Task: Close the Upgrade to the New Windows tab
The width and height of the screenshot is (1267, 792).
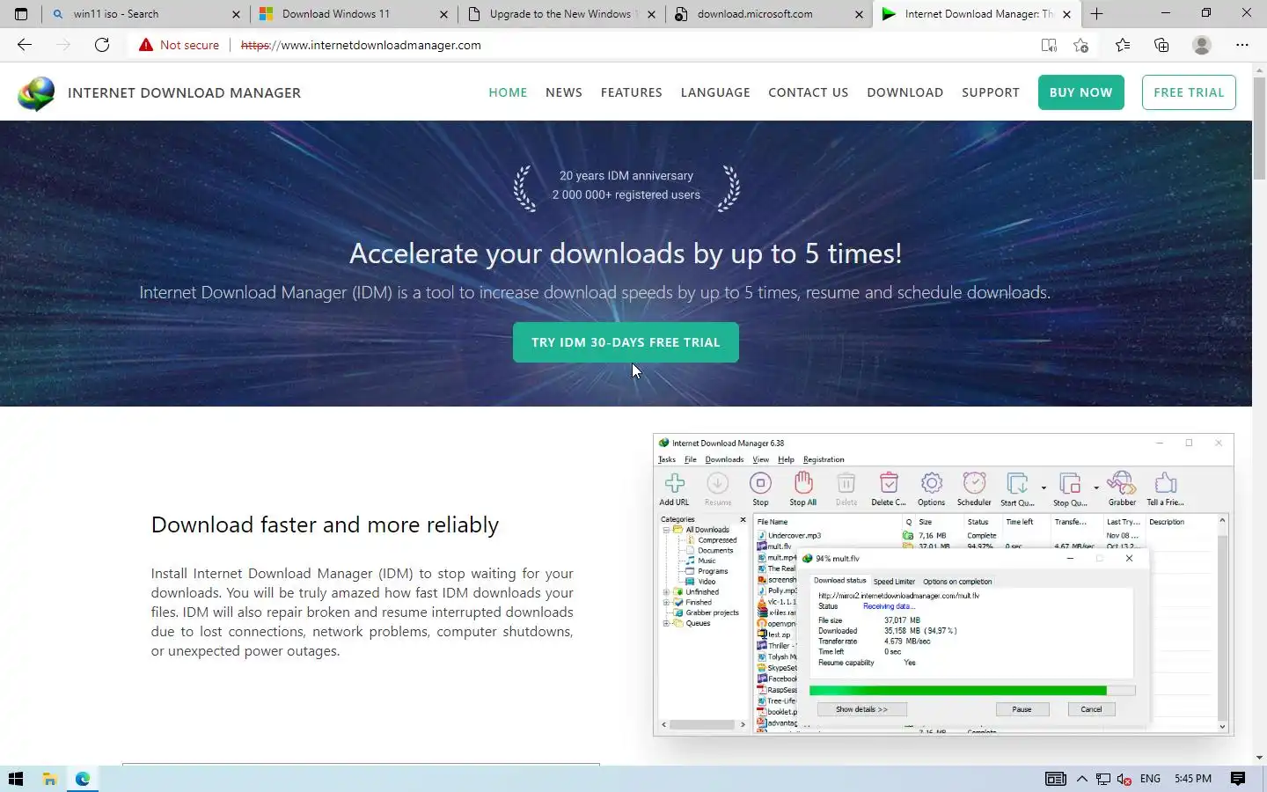Action: point(651,14)
